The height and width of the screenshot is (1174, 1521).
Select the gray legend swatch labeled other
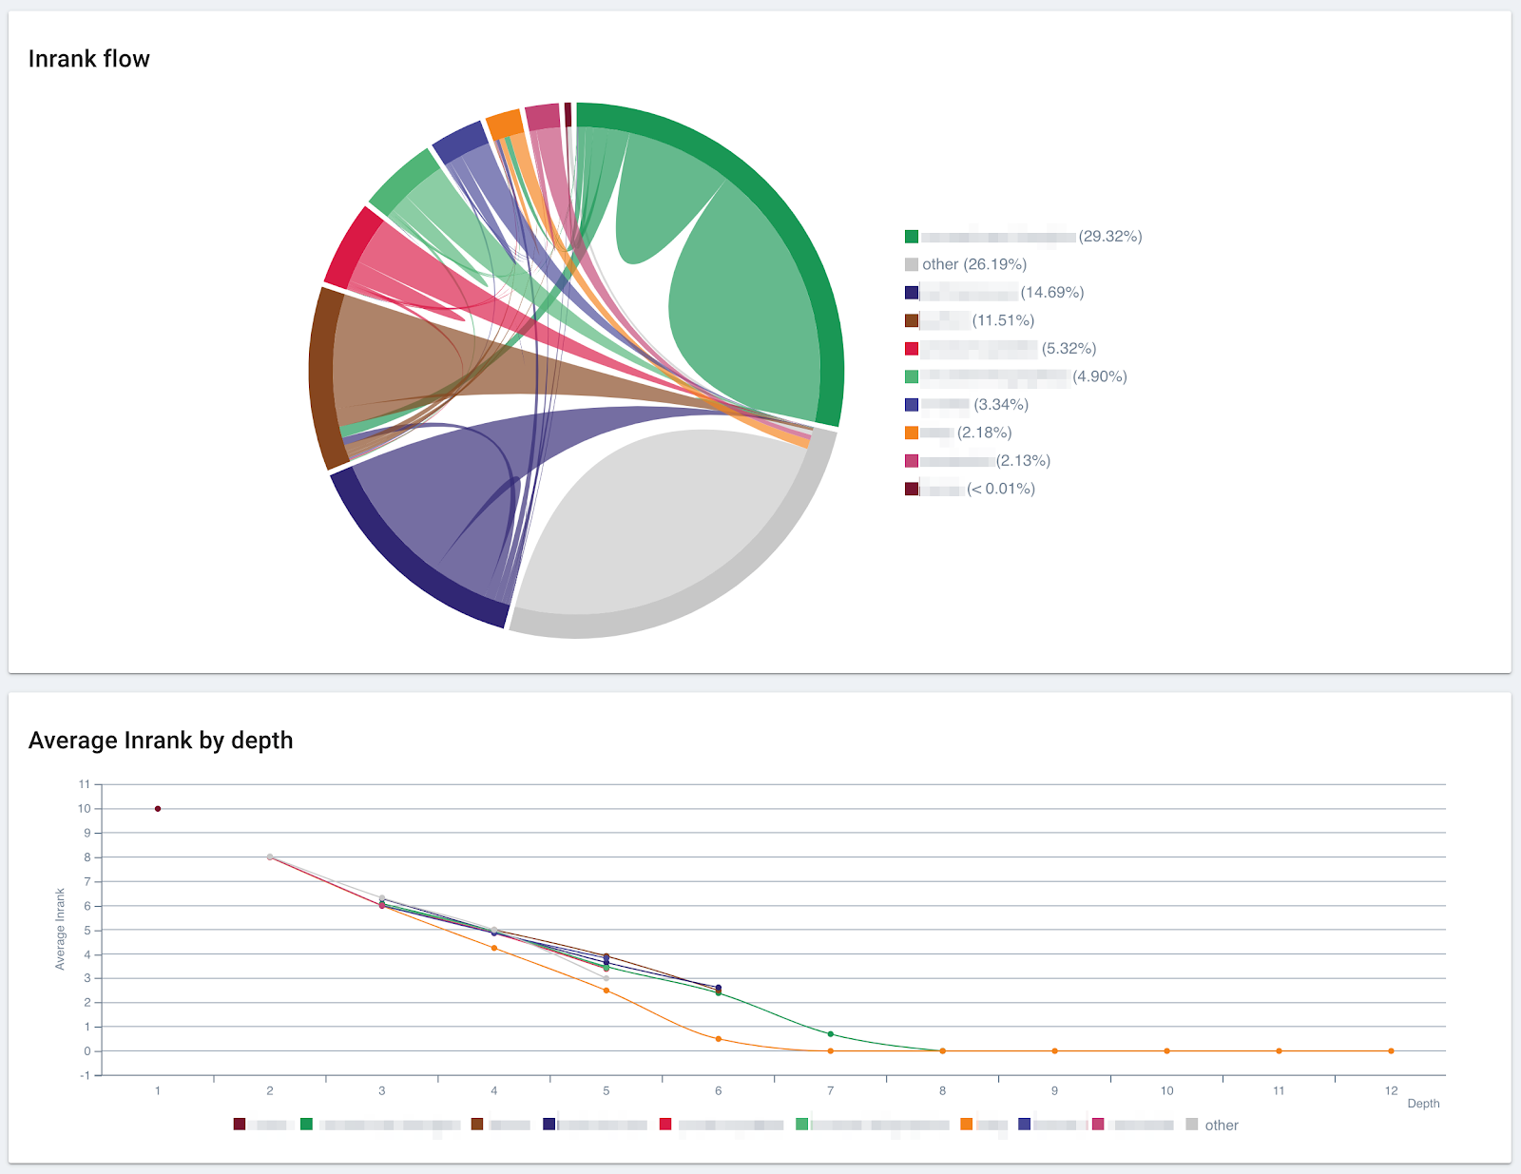(910, 264)
